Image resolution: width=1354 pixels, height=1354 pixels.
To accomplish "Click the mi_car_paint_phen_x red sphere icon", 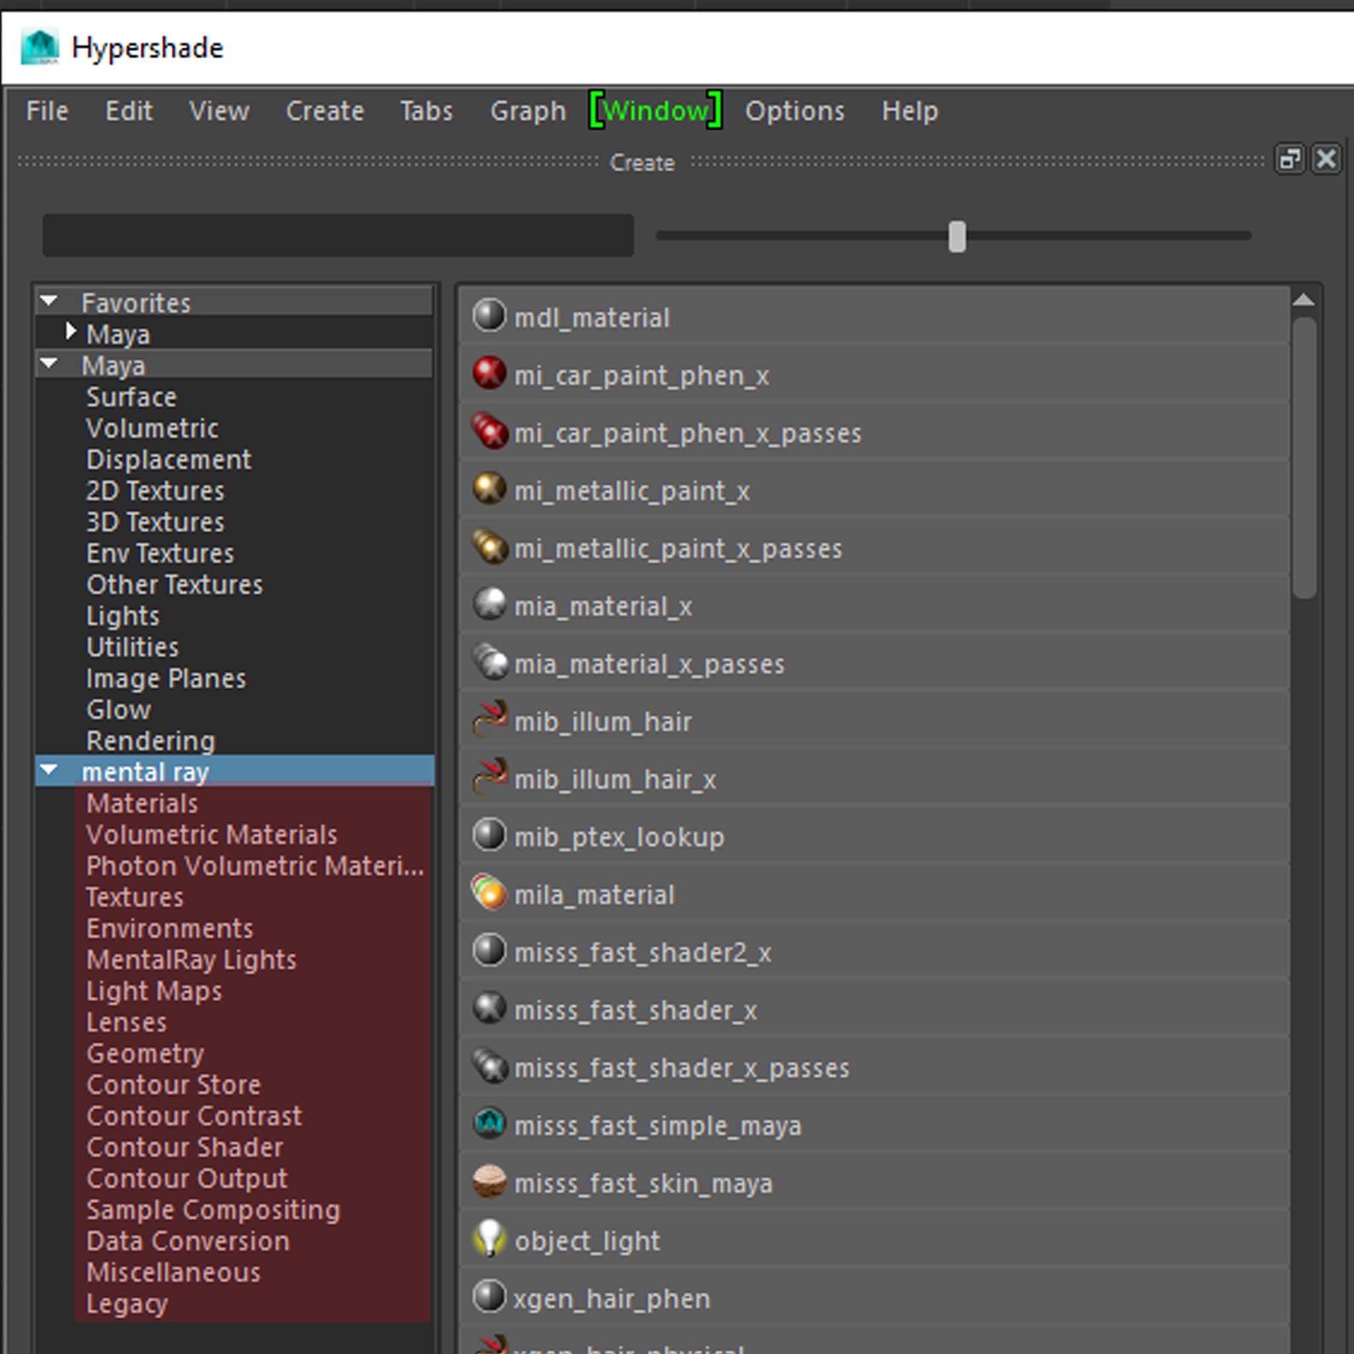I will point(489,373).
